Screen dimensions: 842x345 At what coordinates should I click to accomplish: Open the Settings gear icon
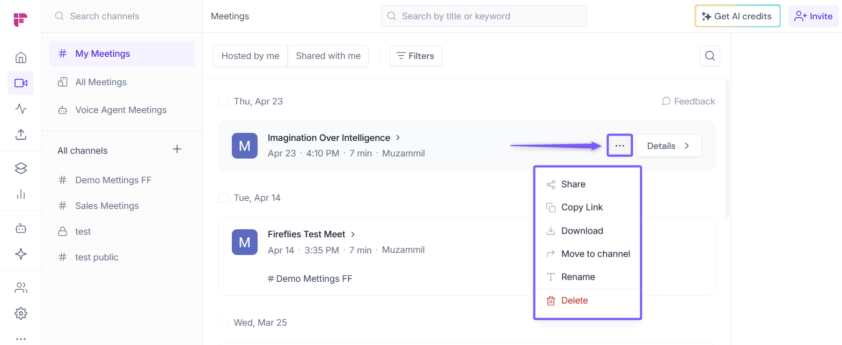21,313
